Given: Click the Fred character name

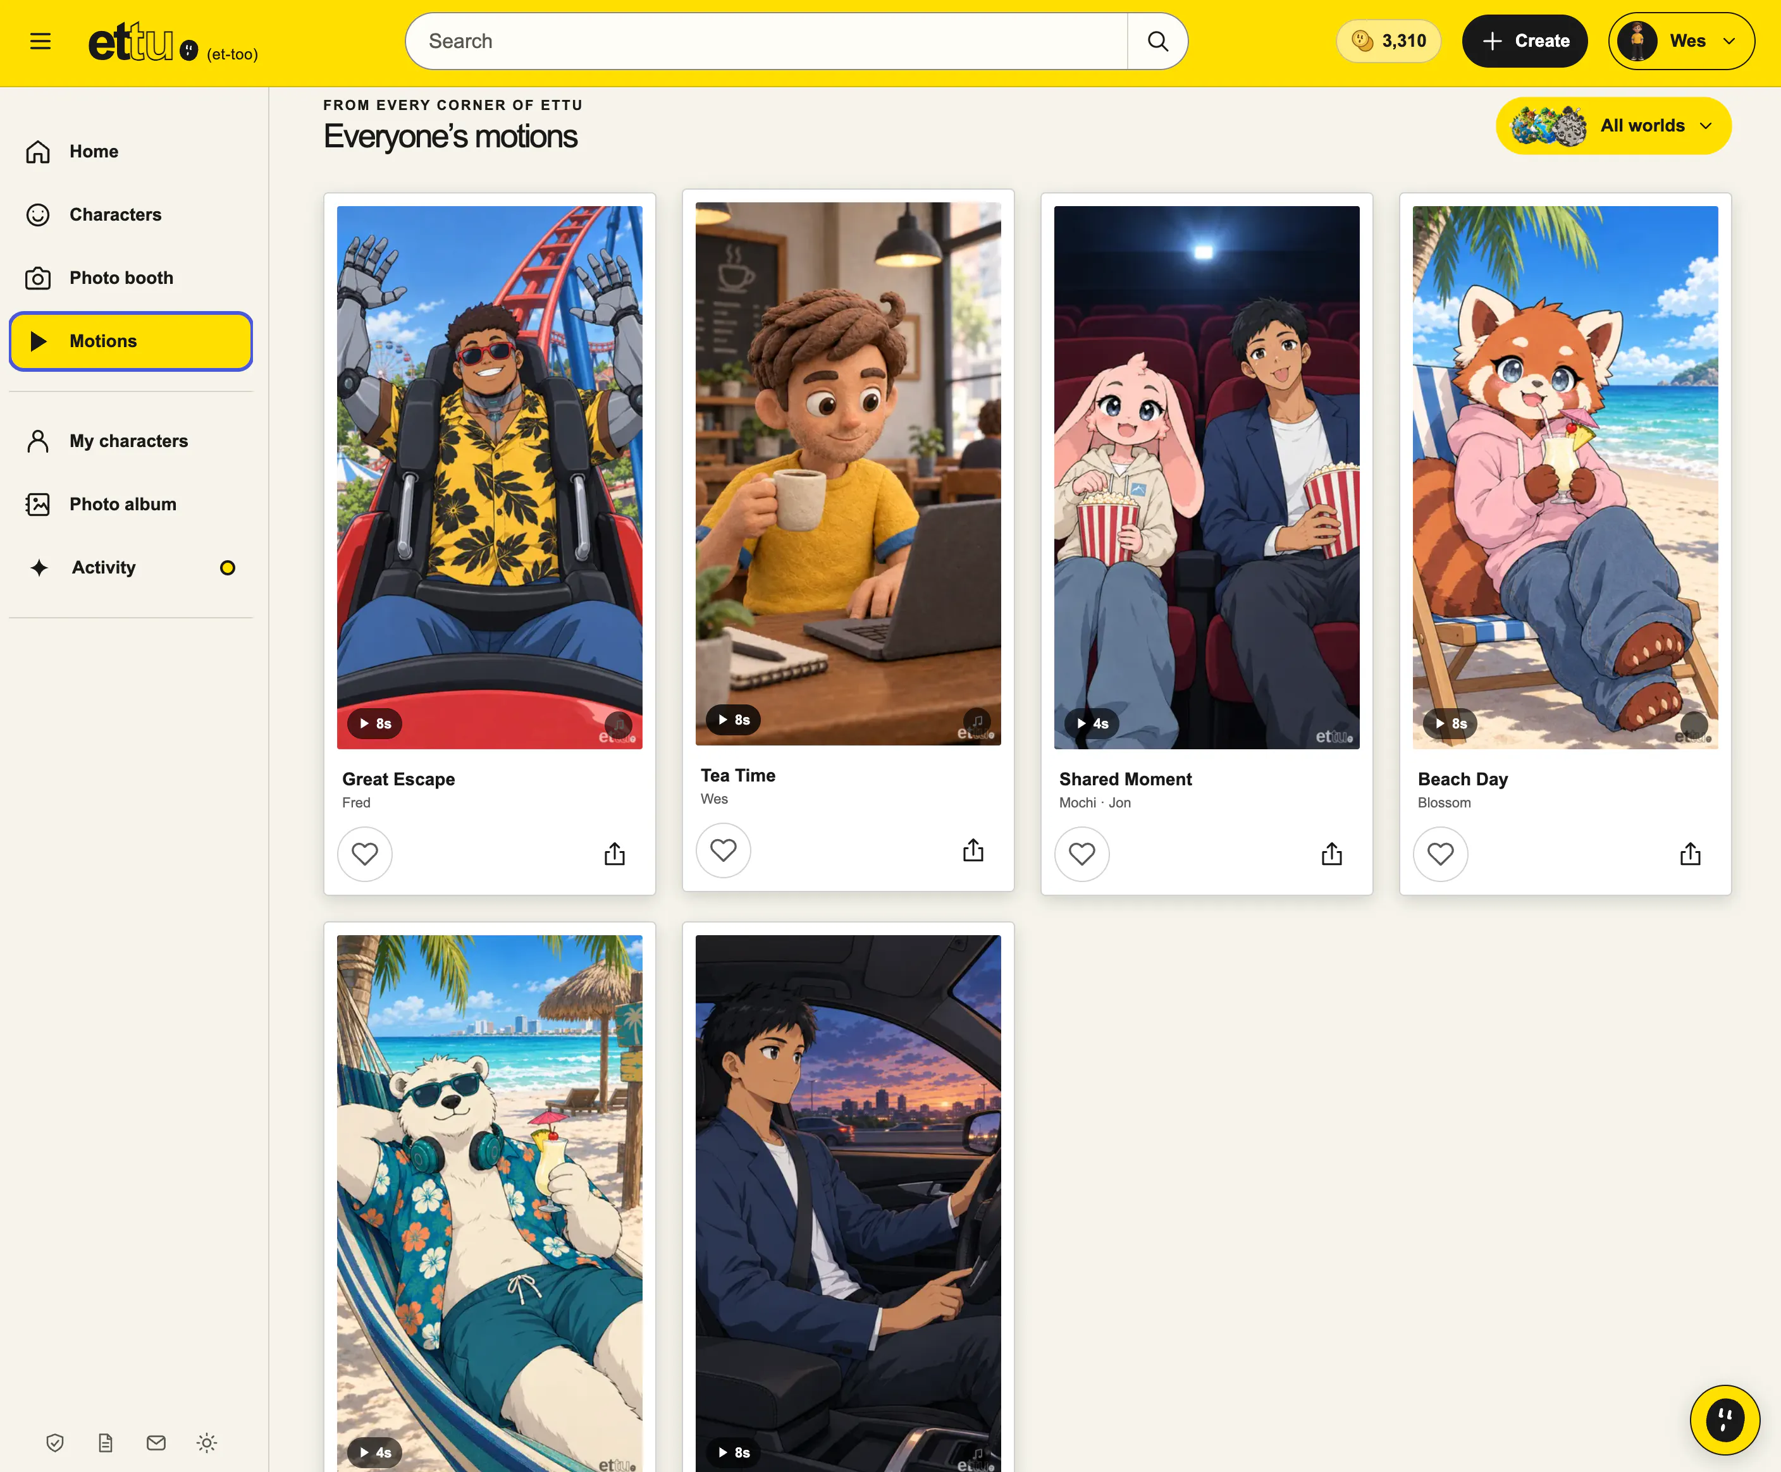Looking at the screenshot, I should (x=356, y=803).
